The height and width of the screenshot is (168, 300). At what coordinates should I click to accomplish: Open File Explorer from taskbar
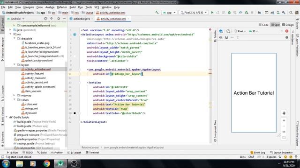[20, 163]
